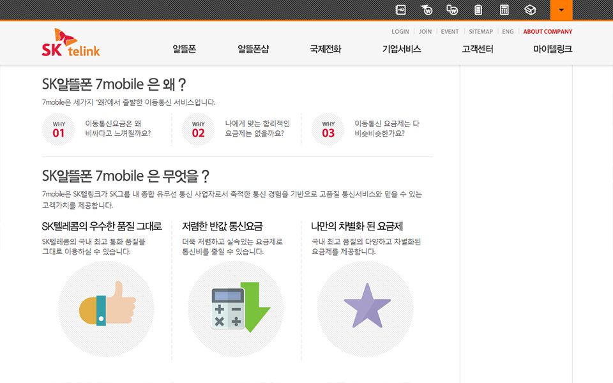
Task: Click the SK telink logo
Action: click(x=71, y=43)
